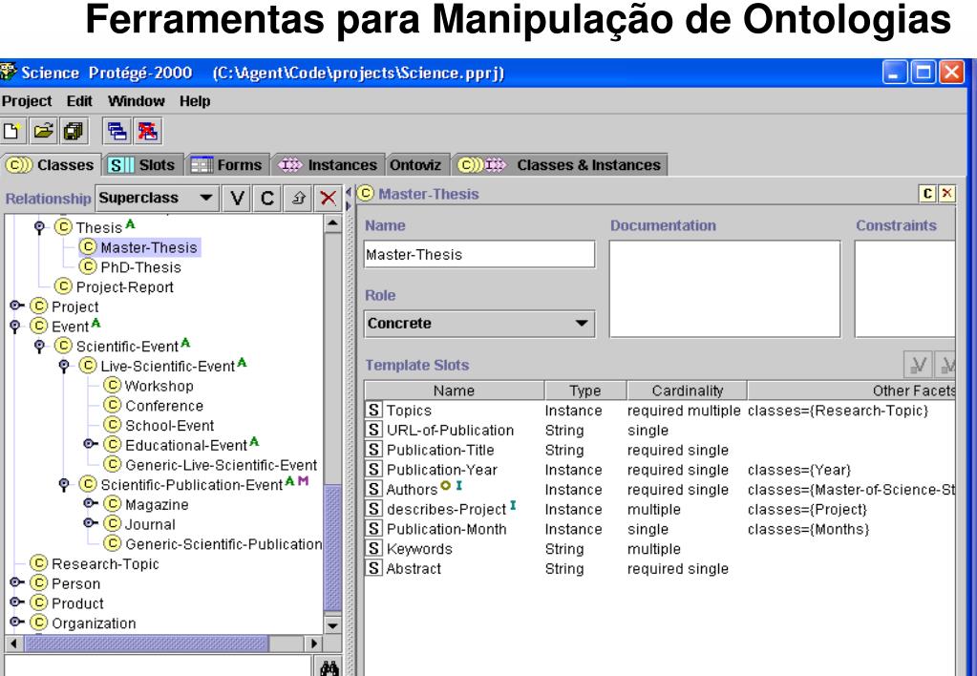Expand the Journal class node
Viewport: 977px width, 676px height.
[90, 523]
